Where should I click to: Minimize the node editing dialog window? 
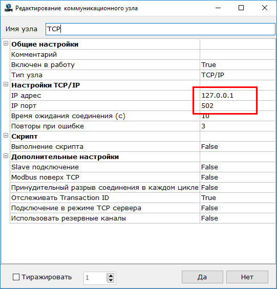coord(218,8)
